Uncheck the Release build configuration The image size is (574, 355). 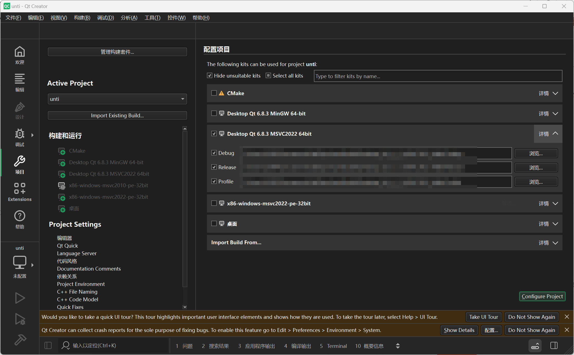(x=214, y=167)
